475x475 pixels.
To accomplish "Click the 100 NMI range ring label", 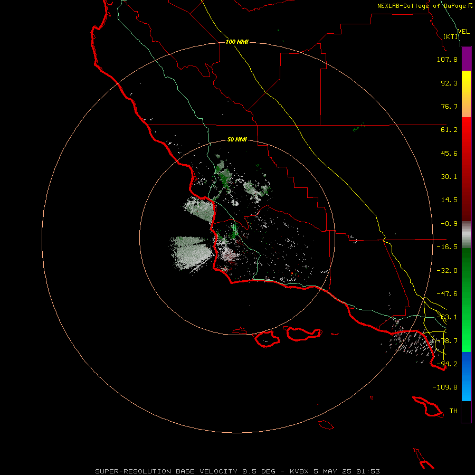I will 237,42.
